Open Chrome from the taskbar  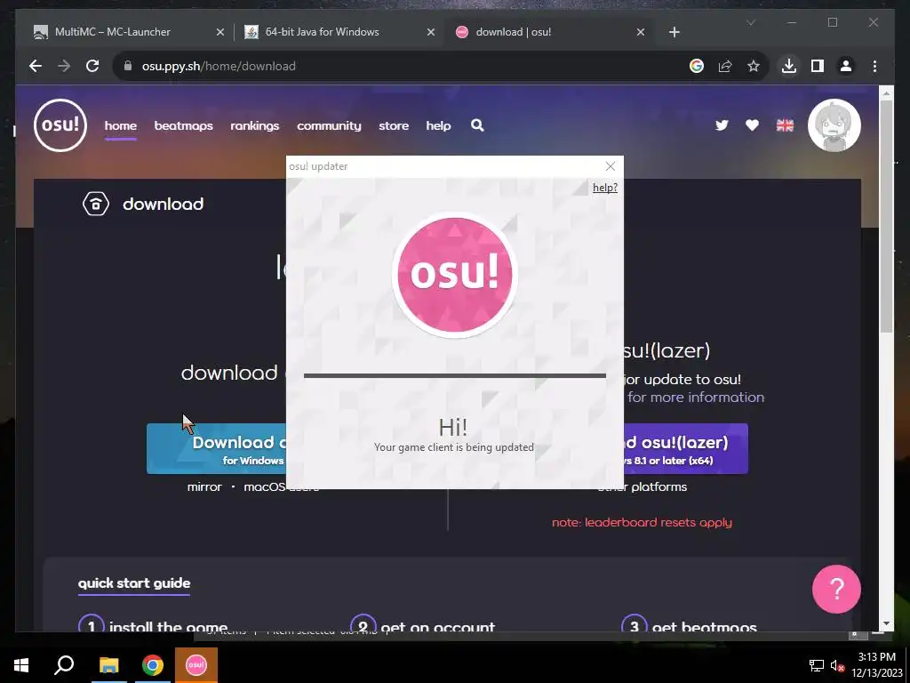click(x=153, y=665)
